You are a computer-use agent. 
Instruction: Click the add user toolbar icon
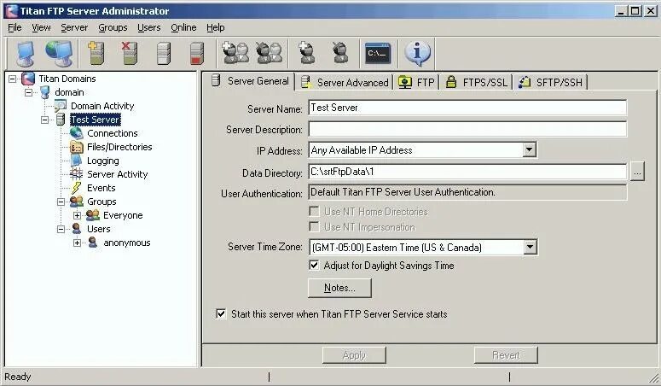pyautogui.click(x=306, y=53)
